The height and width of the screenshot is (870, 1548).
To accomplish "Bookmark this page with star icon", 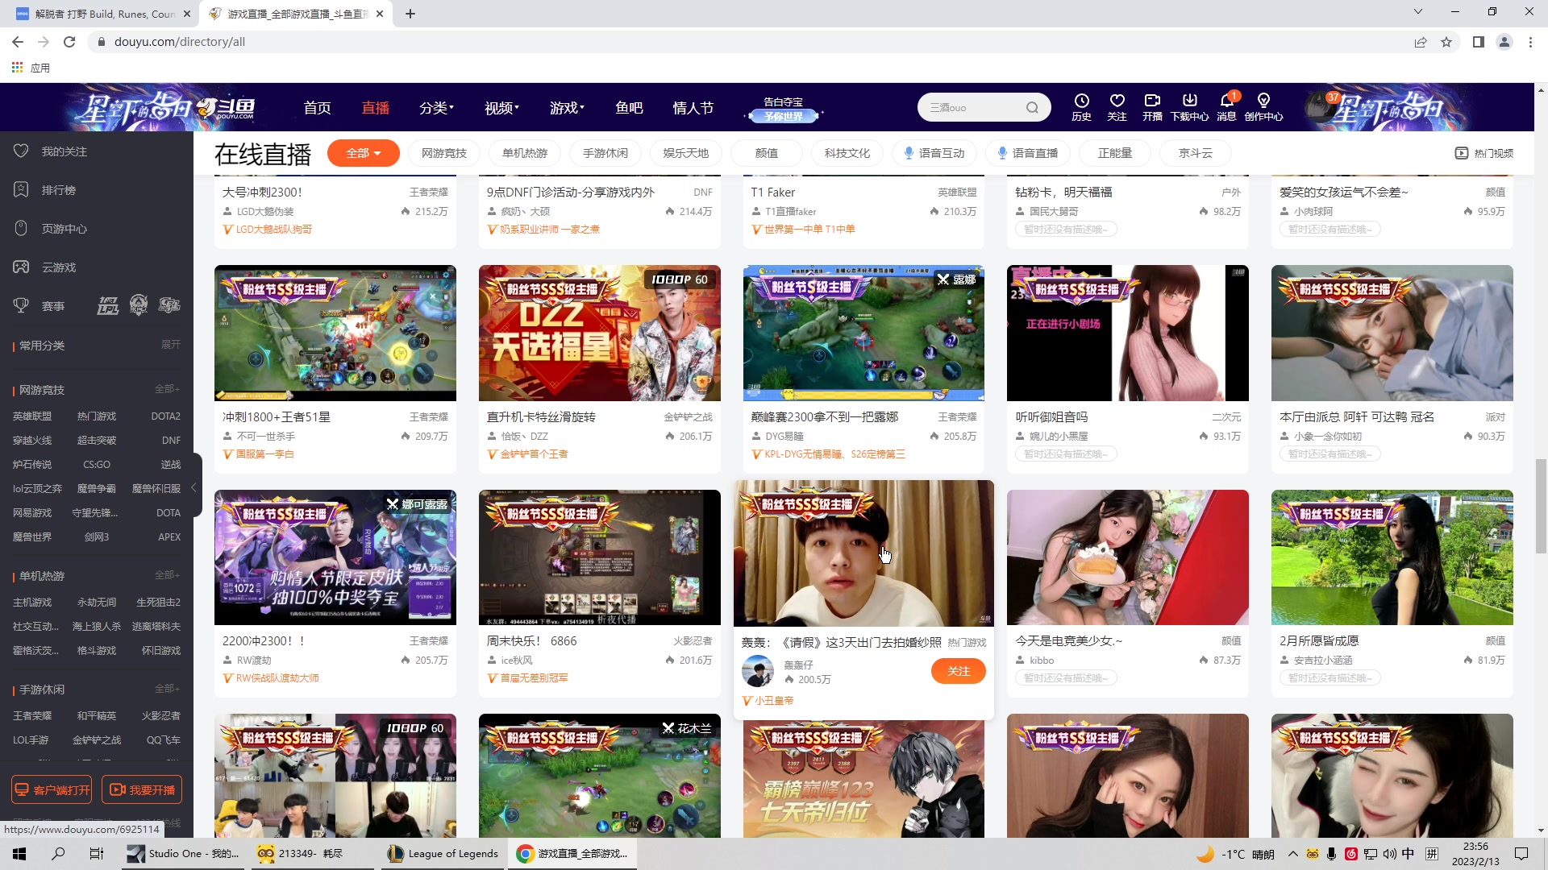I will point(1446,42).
